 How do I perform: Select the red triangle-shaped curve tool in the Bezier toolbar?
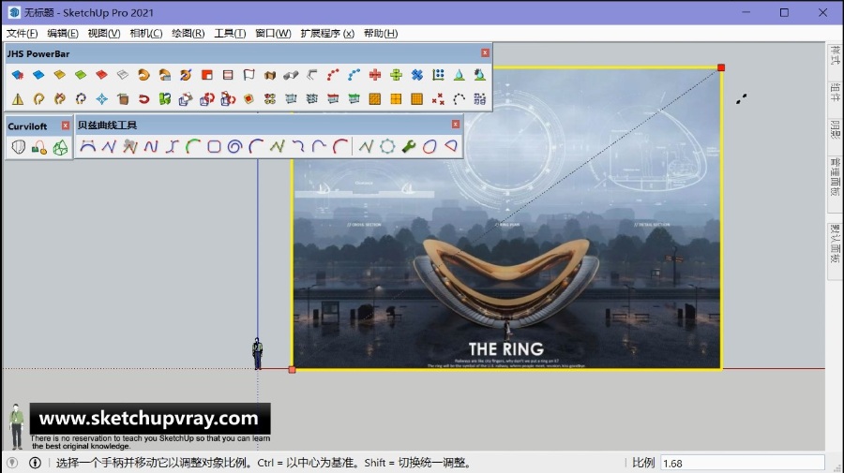(x=451, y=146)
